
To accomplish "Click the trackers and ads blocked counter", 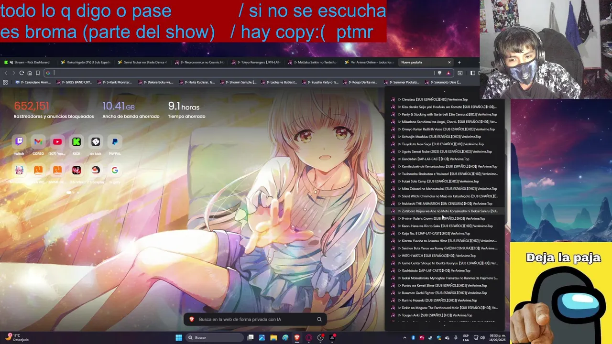I will (x=54, y=110).
